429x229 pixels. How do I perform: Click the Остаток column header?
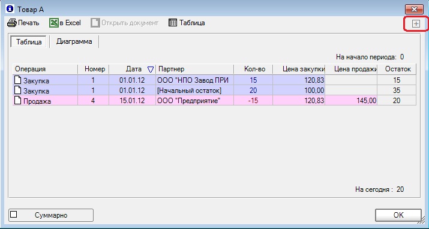[x=397, y=69]
